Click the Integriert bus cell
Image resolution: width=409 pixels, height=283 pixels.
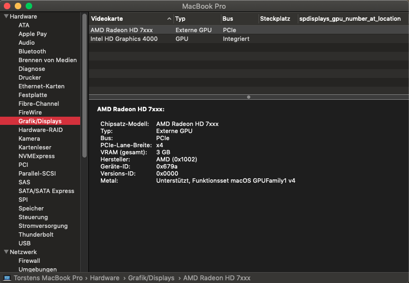(x=236, y=39)
